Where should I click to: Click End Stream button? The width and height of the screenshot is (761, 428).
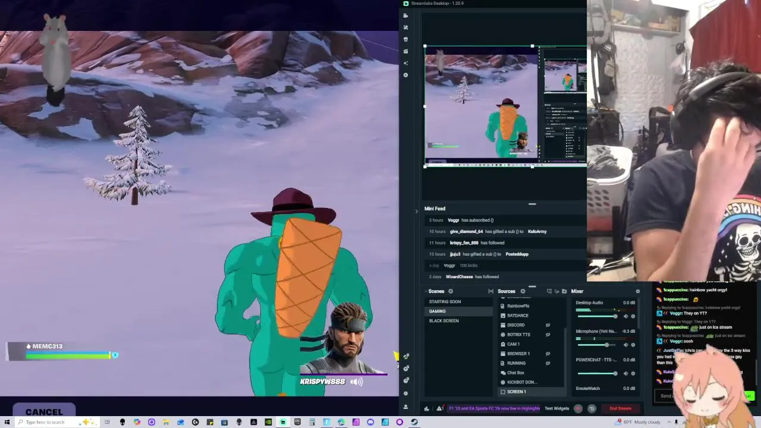620,408
